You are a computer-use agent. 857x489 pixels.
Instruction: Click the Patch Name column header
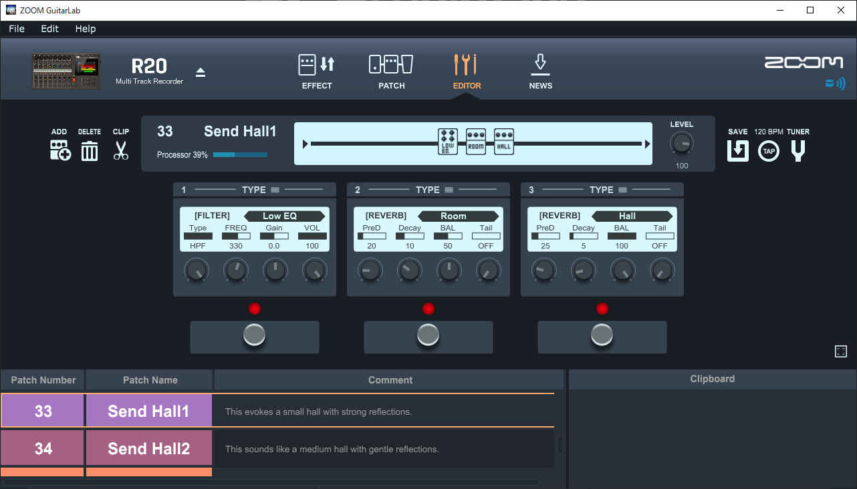click(150, 380)
